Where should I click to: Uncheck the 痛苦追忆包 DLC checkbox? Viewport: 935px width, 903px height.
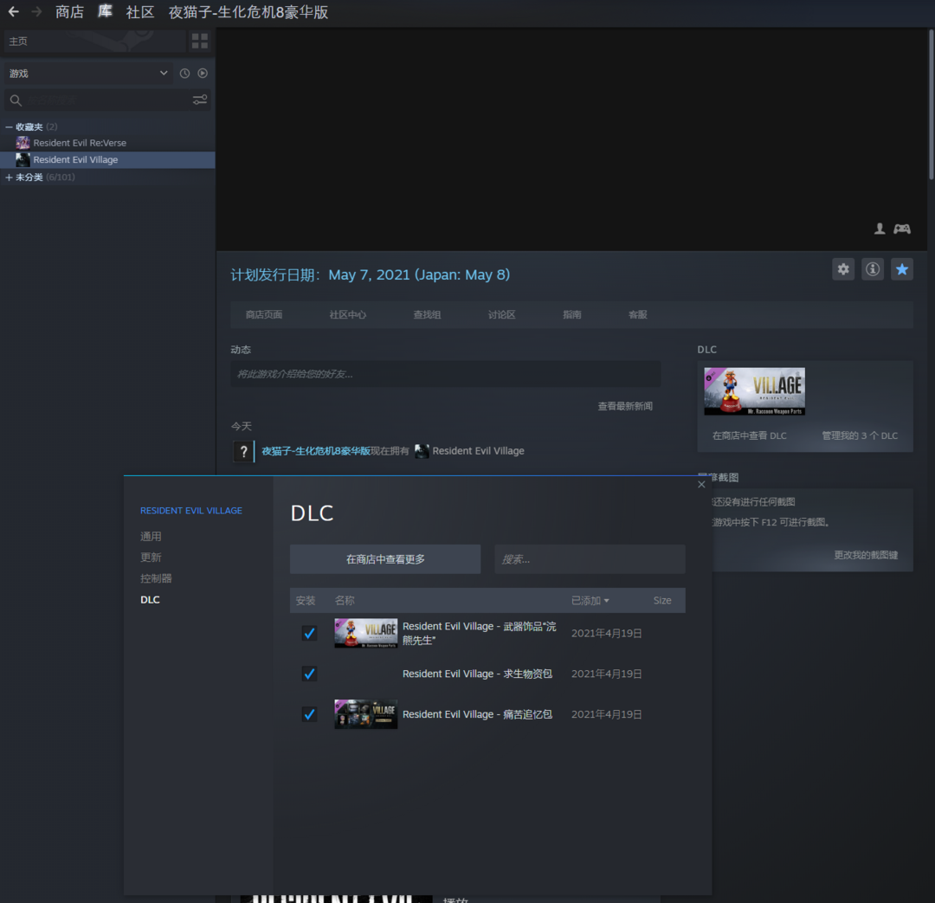point(309,714)
